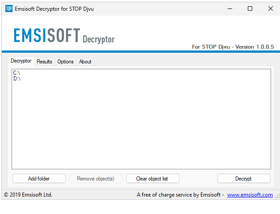Click the 2019 Emsisoft Ltd. copyright text
Viewport: 280px width, 214px height.
(x=28, y=195)
